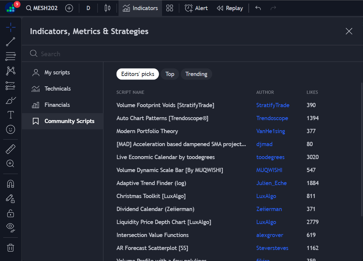The height and width of the screenshot is (261, 363).
Task: Add Modern Portfolio Theory script
Action: (147, 131)
